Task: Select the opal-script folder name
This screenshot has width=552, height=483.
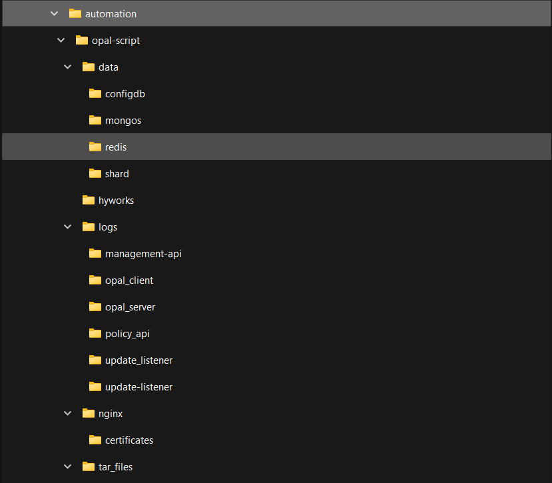Action: point(116,41)
